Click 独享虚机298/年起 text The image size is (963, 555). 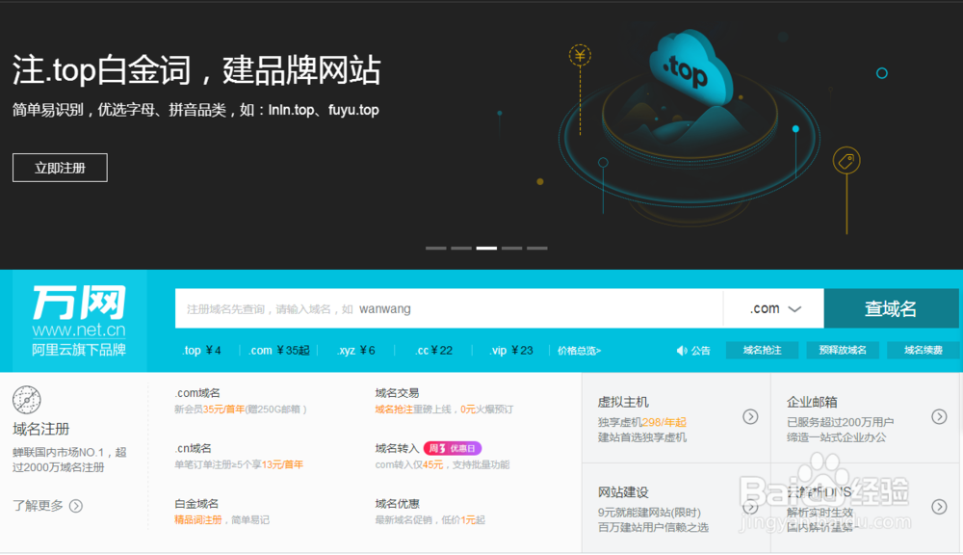641,422
